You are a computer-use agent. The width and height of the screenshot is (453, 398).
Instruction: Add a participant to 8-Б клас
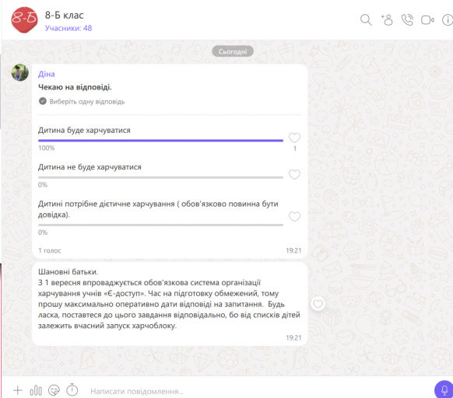[x=387, y=20]
